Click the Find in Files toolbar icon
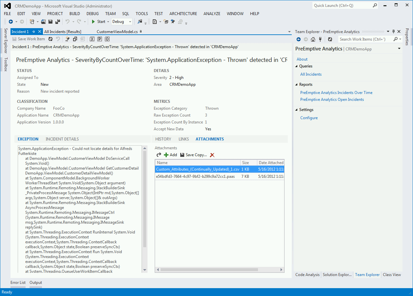 [x=140, y=22]
